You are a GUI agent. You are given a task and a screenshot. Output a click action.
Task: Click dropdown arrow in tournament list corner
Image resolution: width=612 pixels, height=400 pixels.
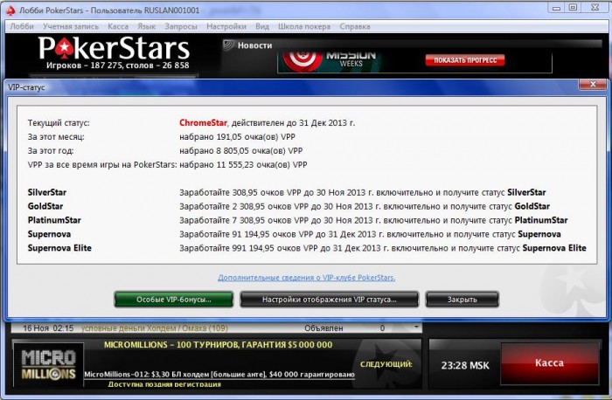coord(416,327)
